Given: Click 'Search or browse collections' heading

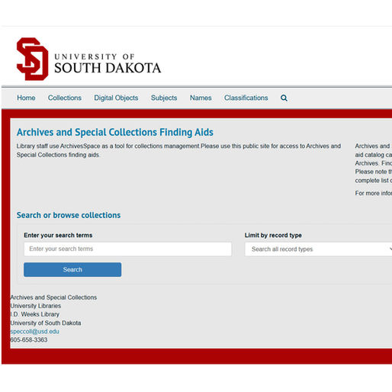Looking at the screenshot, I should [x=69, y=215].
